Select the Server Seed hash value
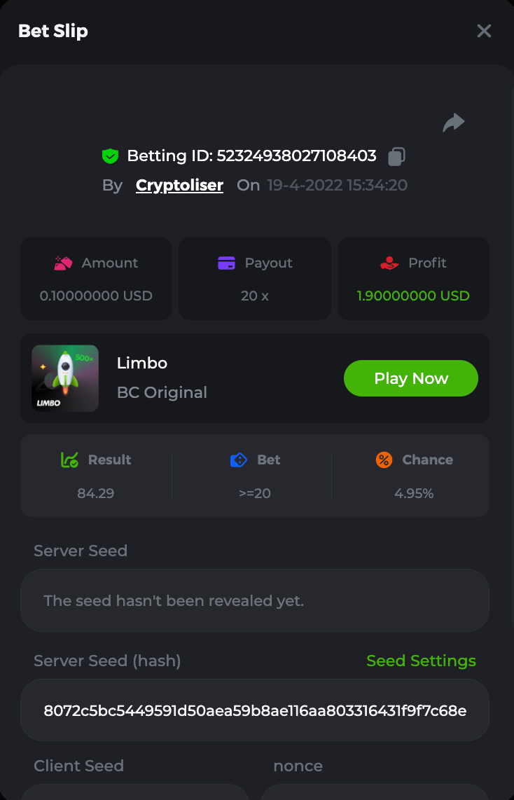 click(x=255, y=711)
